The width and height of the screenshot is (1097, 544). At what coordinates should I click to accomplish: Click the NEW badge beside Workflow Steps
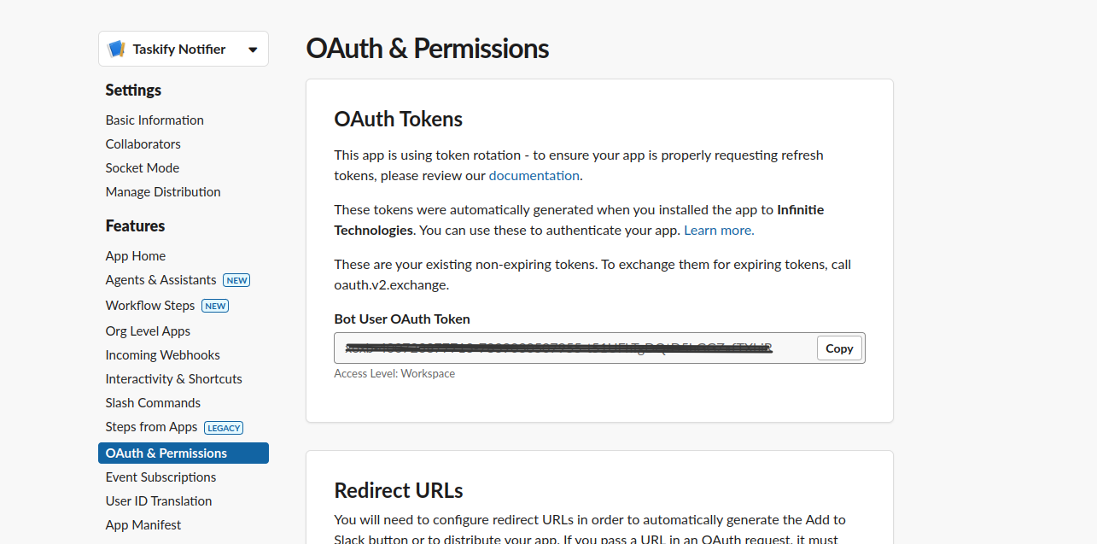[x=215, y=306]
